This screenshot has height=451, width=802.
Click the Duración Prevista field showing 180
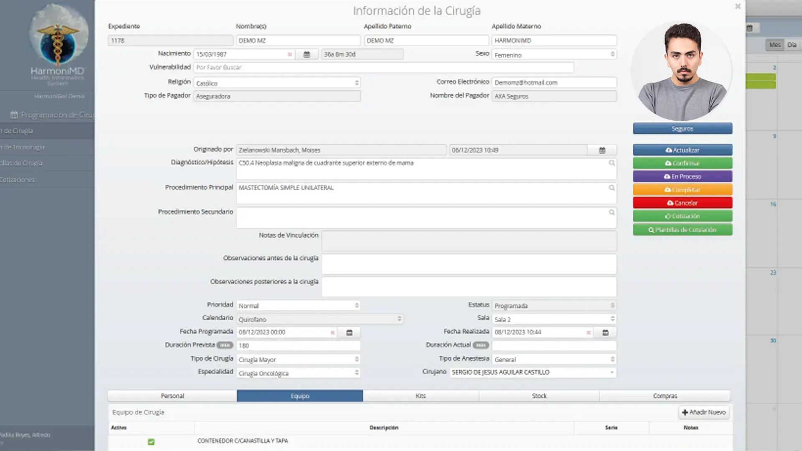(298, 346)
